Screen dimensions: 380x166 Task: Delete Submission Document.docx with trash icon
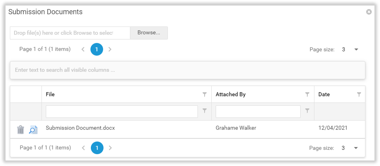(21, 130)
